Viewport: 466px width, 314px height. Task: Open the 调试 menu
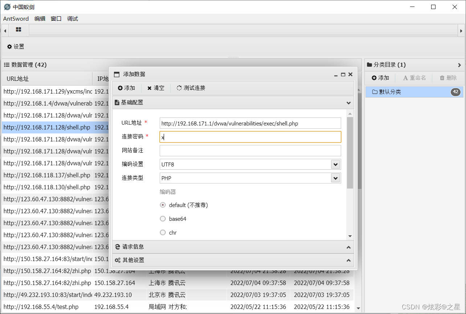click(x=73, y=19)
